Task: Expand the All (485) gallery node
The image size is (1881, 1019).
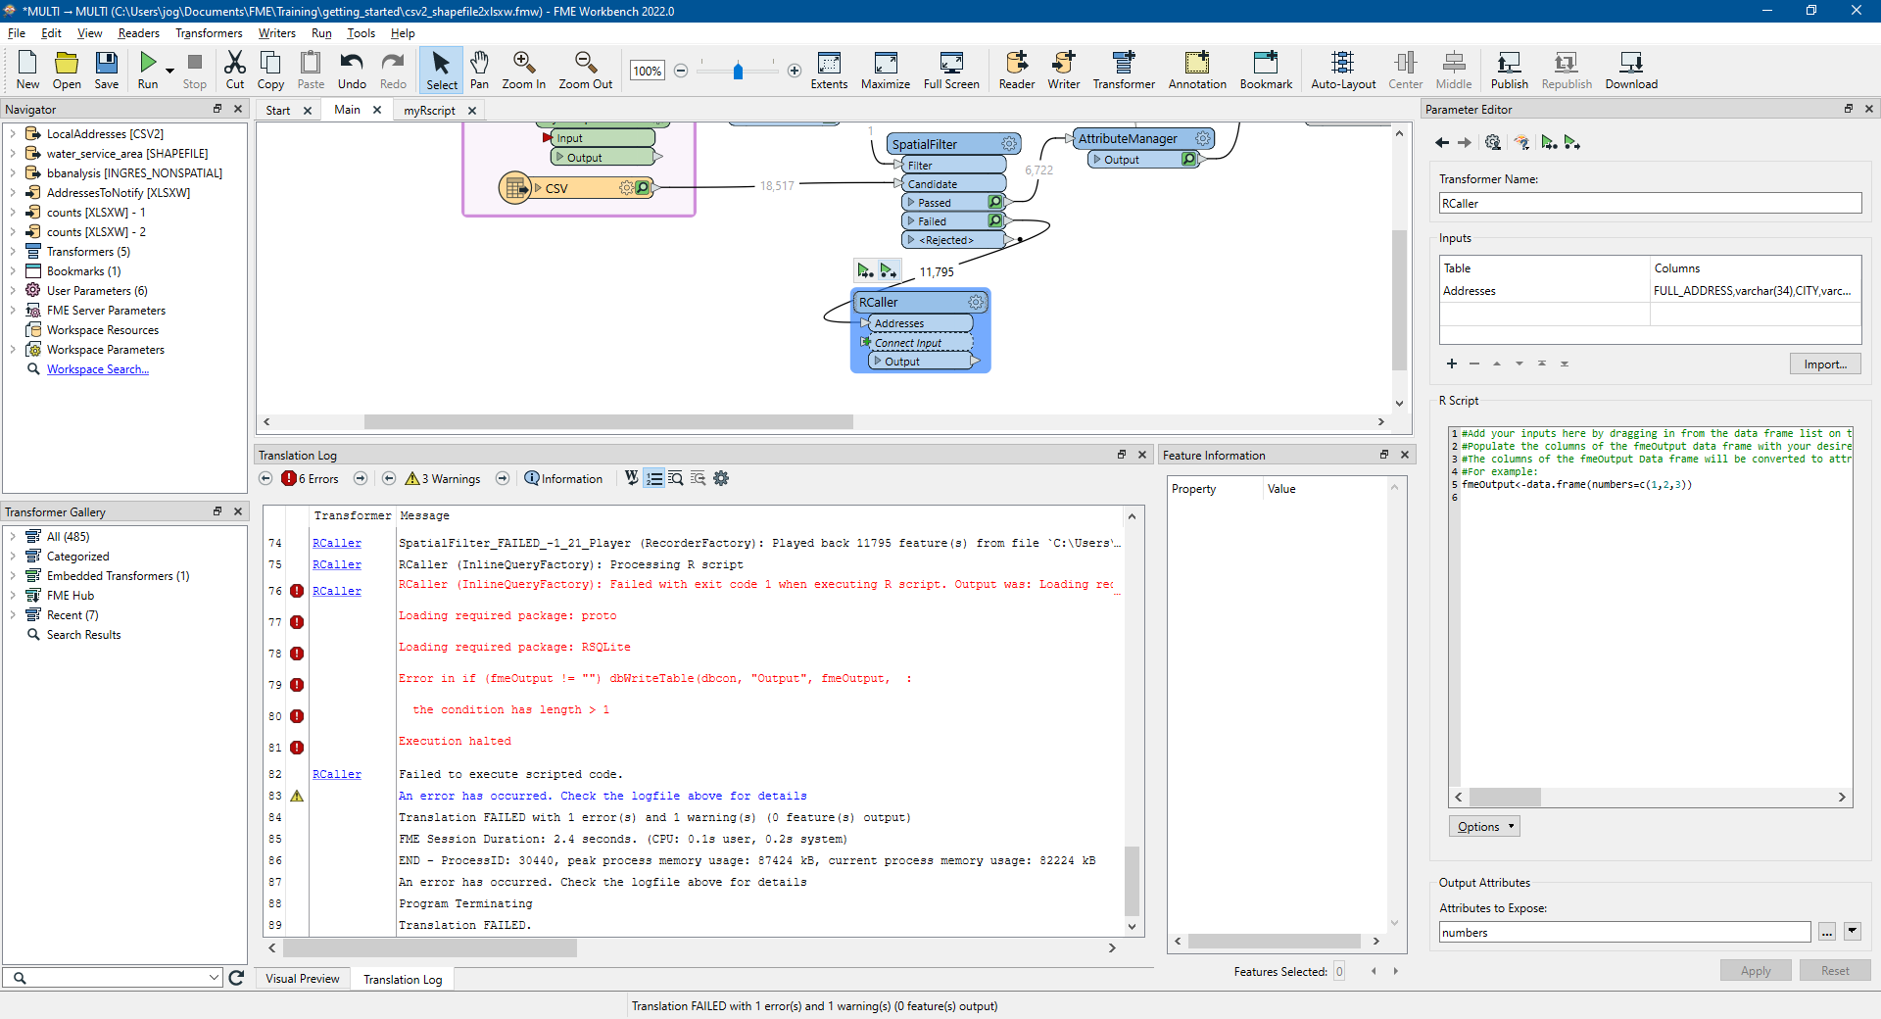Action: pyautogui.click(x=12, y=536)
